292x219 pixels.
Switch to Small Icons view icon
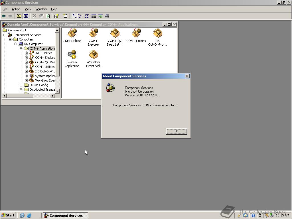pyautogui.click(x=80, y=16)
